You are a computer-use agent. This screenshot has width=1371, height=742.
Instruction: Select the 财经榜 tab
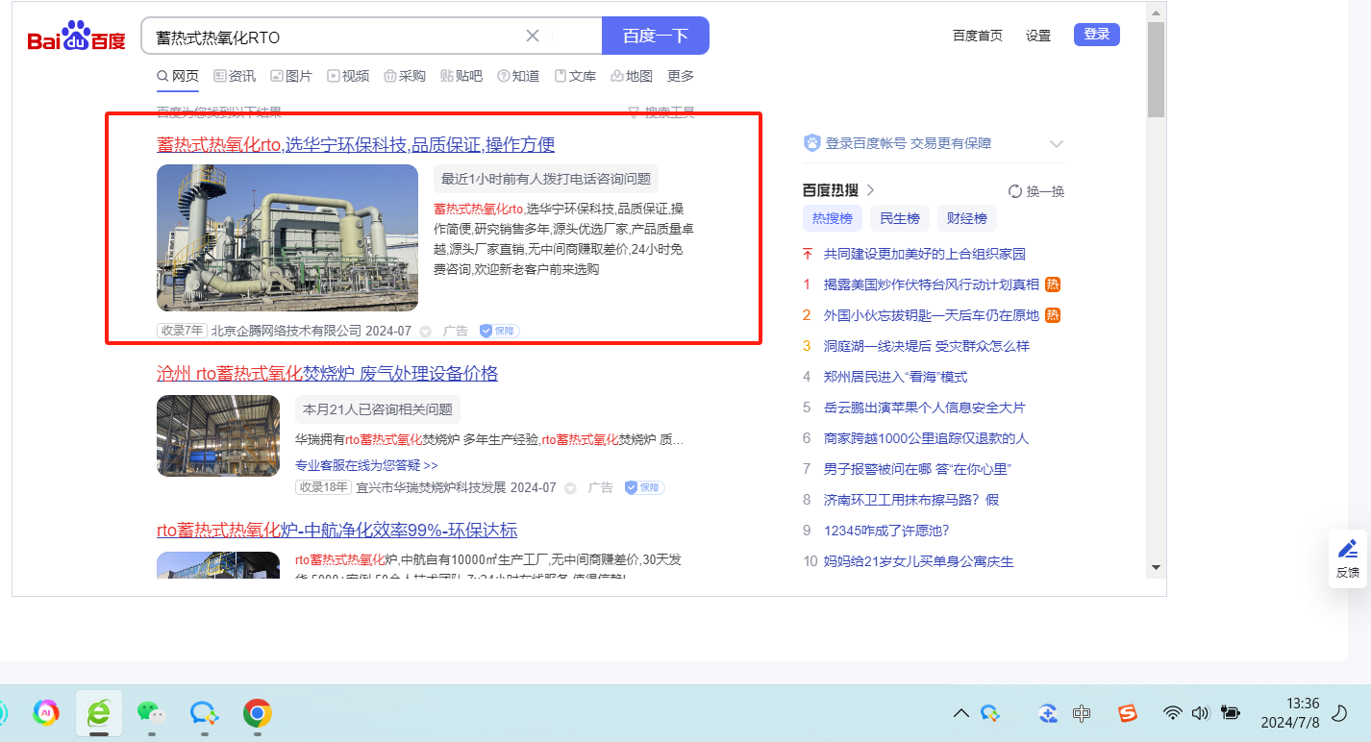pyautogui.click(x=967, y=218)
